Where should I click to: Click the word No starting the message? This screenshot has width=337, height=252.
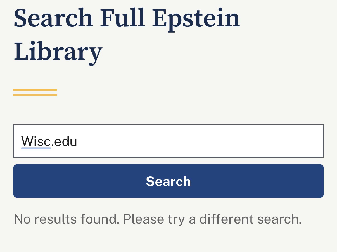coord(22,219)
